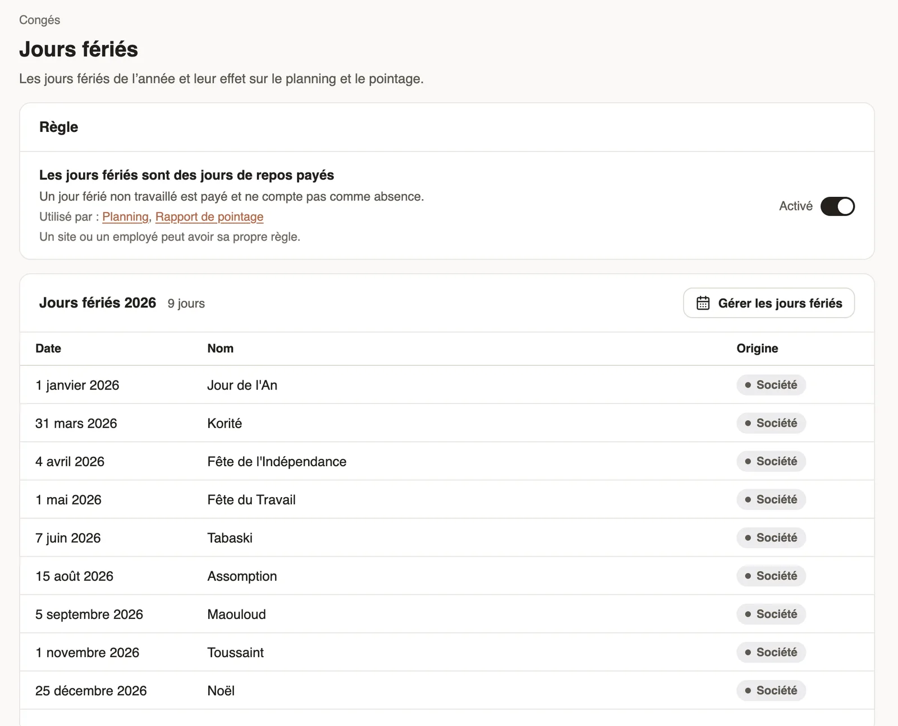Image resolution: width=898 pixels, height=726 pixels.
Task: Click the Gérer les jours fériés button
Action: 769,303
